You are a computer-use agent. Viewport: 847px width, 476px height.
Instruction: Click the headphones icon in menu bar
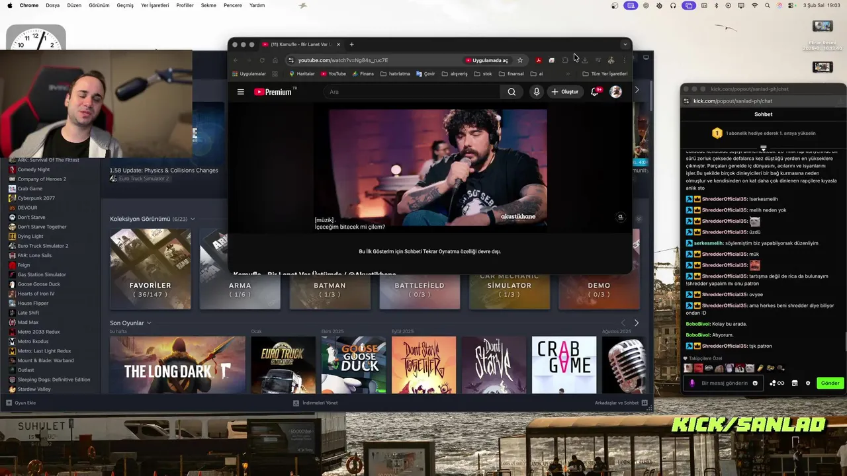tap(673, 5)
